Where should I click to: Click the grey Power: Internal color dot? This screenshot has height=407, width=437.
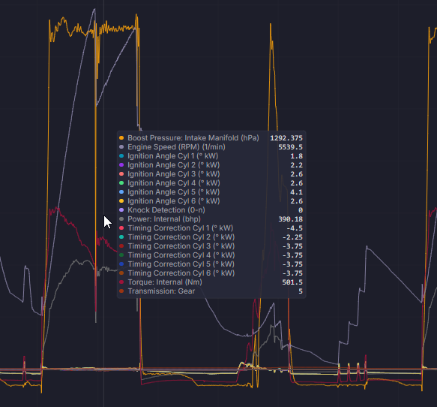121,219
